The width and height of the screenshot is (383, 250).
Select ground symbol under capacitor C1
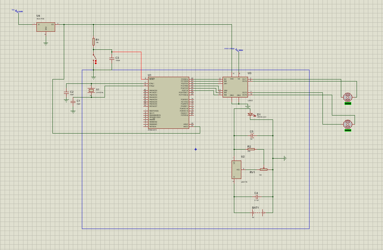(73, 112)
